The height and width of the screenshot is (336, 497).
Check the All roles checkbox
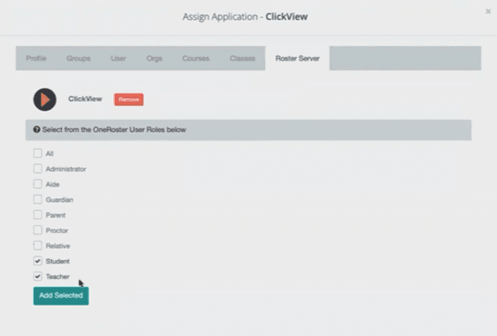click(x=37, y=154)
